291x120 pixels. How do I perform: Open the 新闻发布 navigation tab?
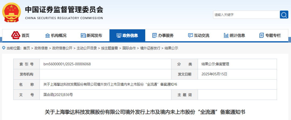pyautogui.click(x=92, y=35)
